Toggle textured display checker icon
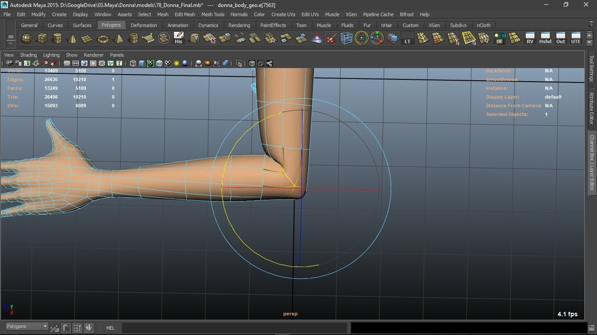 coord(168,63)
